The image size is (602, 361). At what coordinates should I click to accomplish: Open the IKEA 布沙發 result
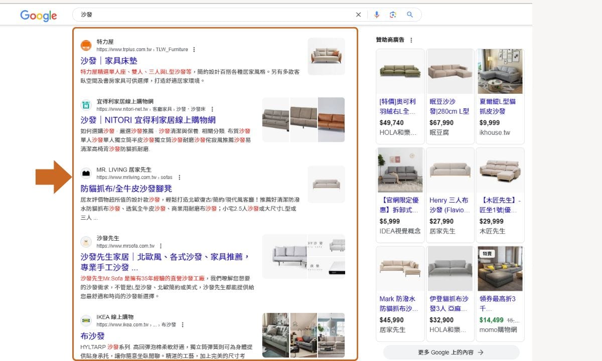coord(92,336)
